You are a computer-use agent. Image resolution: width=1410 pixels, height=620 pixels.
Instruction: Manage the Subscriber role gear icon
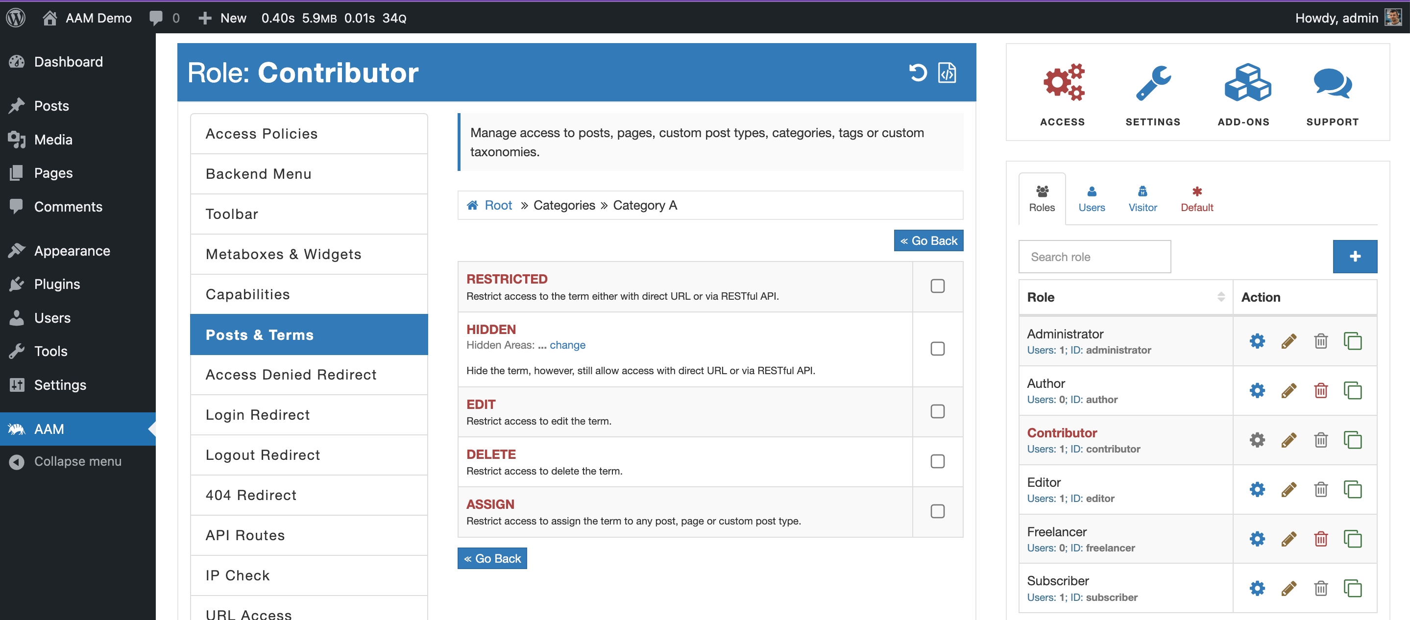(1257, 588)
